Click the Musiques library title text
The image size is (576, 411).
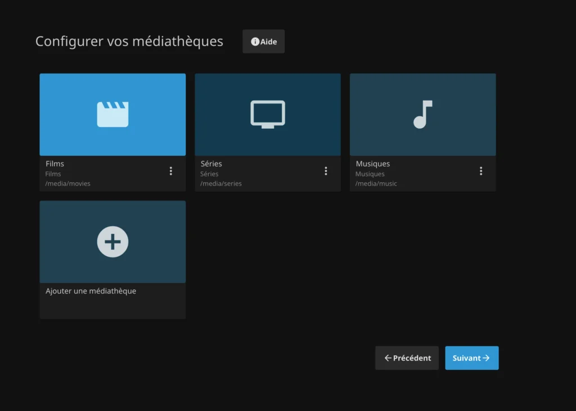pyautogui.click(x=372, y=164)
